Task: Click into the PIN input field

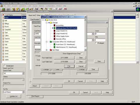Action: click(x=100, y=40)
